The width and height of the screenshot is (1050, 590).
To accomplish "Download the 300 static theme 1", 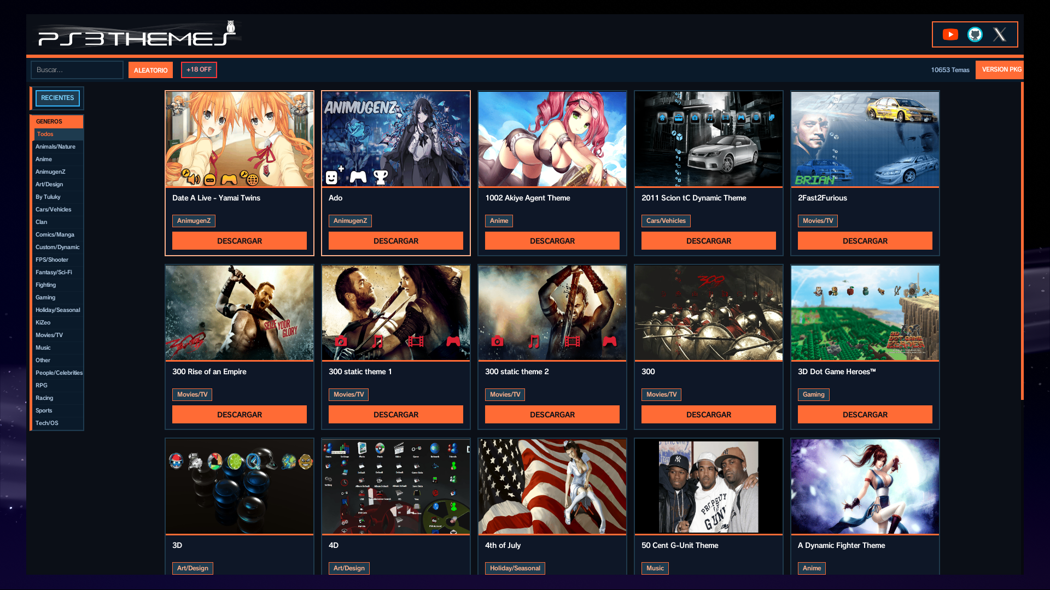I will click(396, 415).
